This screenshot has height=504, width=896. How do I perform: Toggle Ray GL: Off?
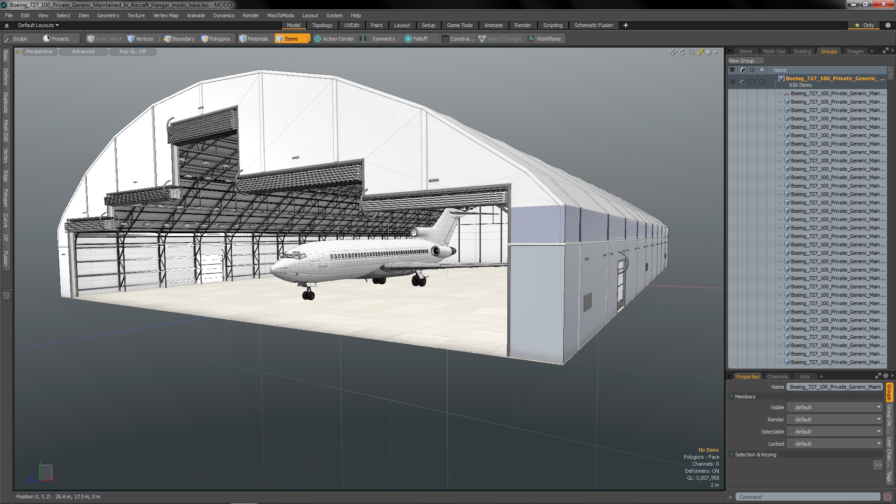(x=133, y=52)
